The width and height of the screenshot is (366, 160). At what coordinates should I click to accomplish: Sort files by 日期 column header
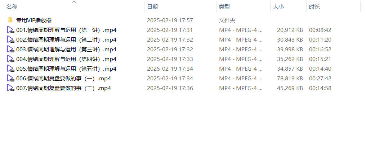[152, 7]
